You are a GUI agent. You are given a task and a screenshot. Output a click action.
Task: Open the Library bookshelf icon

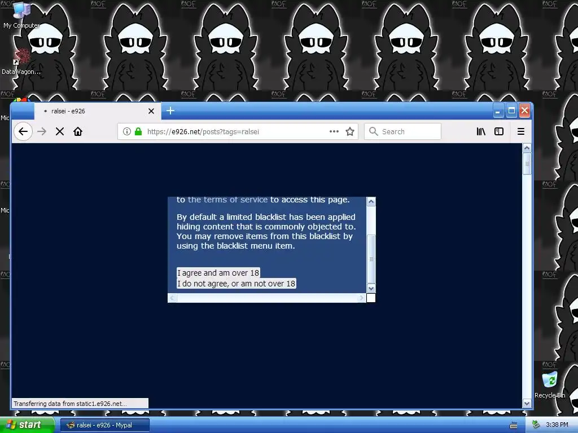[x=481, y=131]
